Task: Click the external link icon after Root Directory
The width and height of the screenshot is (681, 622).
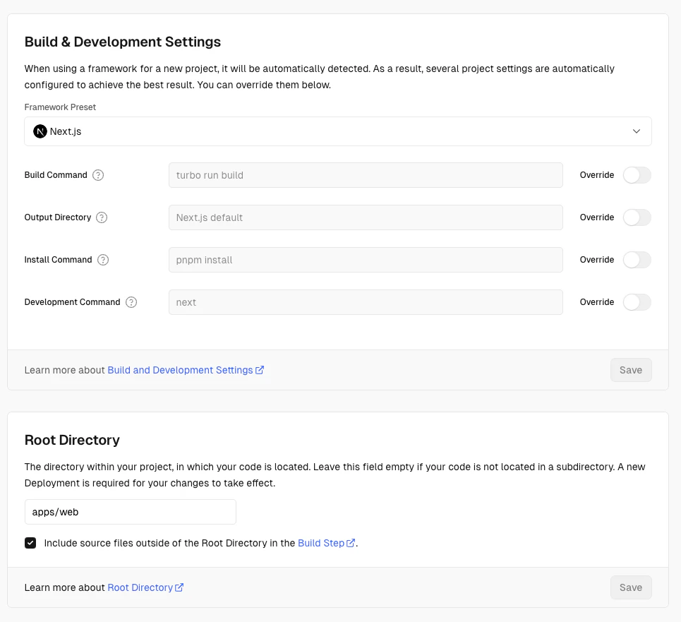Action: click(181, 587)
